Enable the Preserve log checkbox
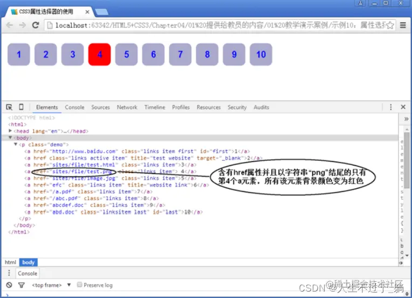Screen dimensions: 412x298 [x=79, y=285]
